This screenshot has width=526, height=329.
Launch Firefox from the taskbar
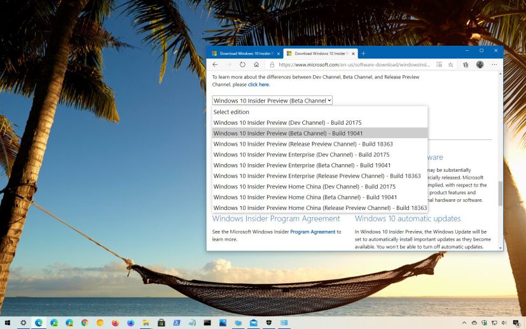click(115, 323)
